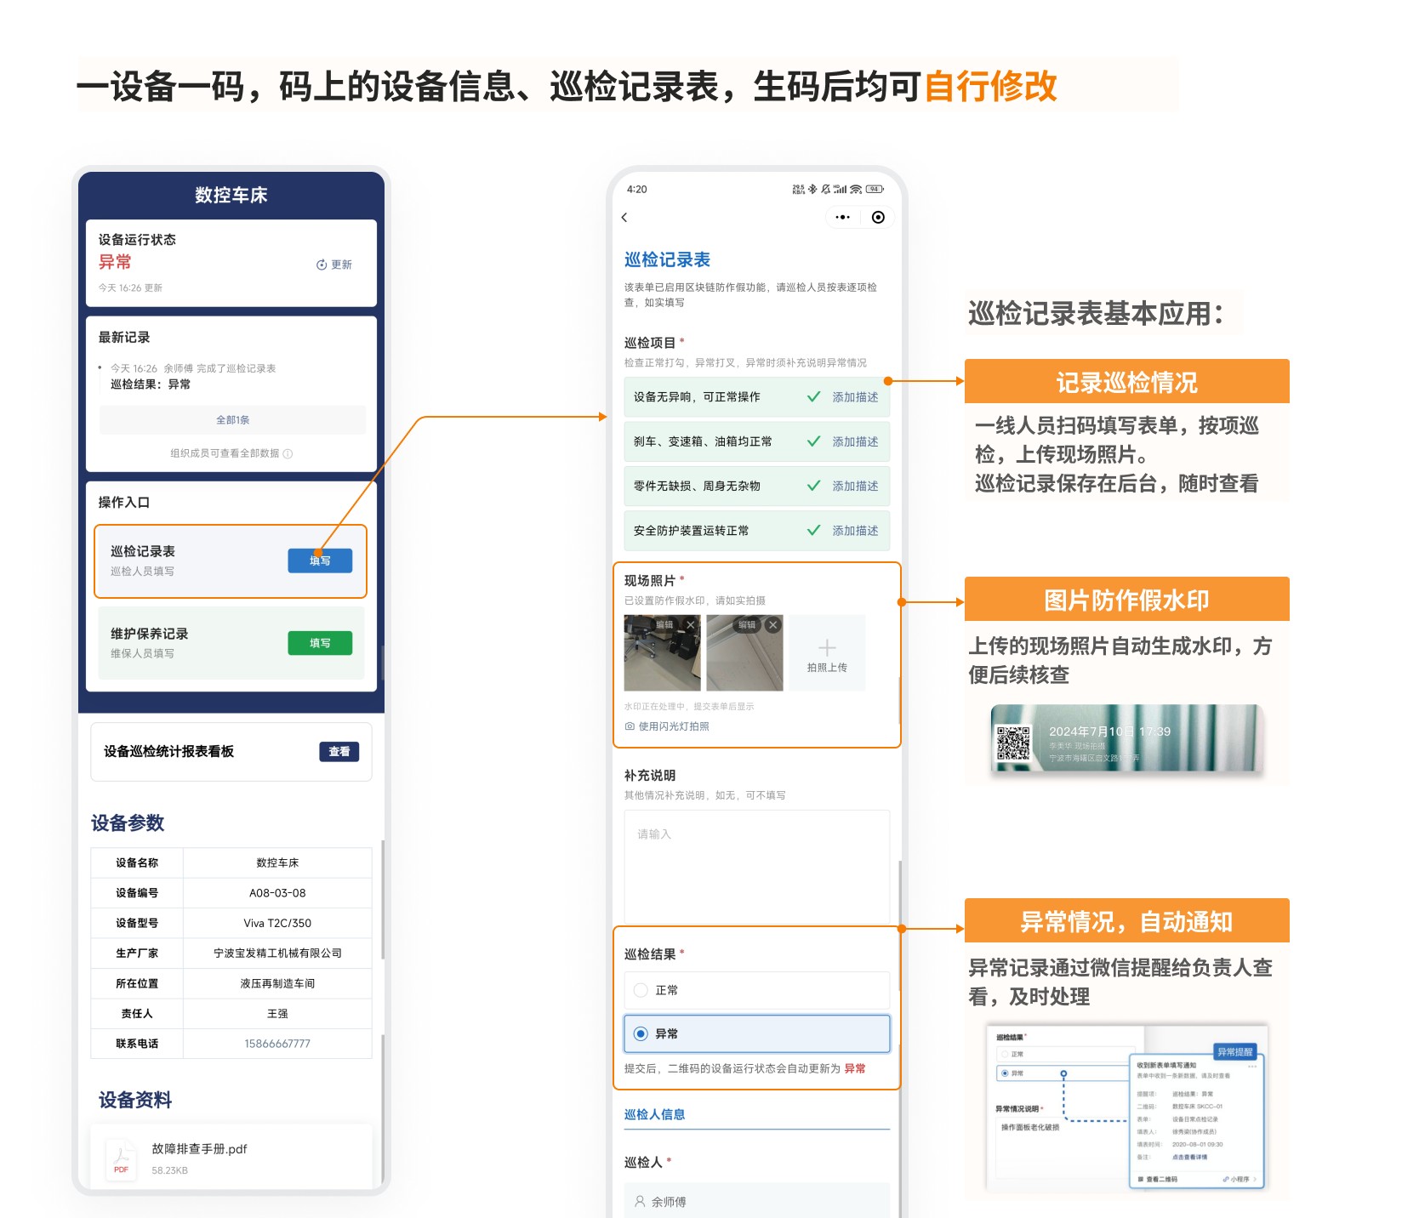Screen dimensions: 1402x1218
Task: Click the 设备资料 section heading
Action: click(135, 1100)
